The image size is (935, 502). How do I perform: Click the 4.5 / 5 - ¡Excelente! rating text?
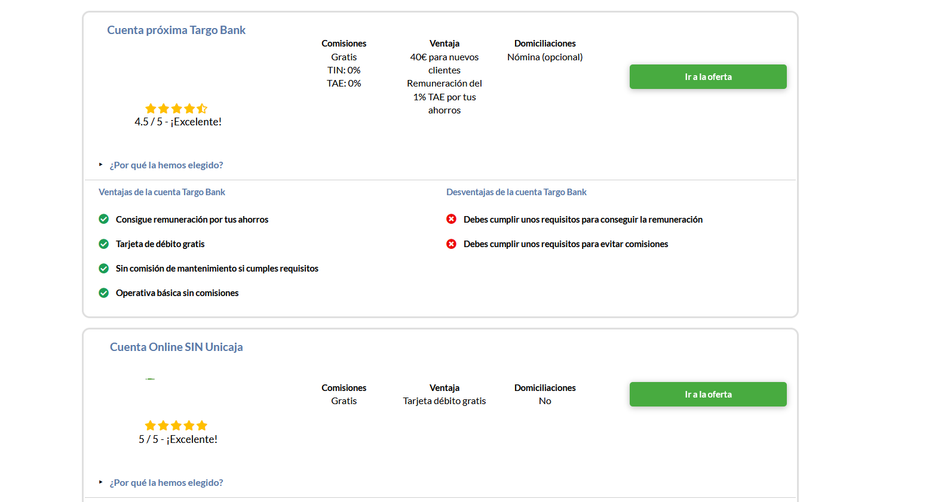coord(178,122)
